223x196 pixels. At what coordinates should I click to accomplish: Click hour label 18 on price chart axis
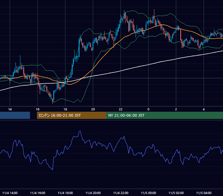click(65, 109)
